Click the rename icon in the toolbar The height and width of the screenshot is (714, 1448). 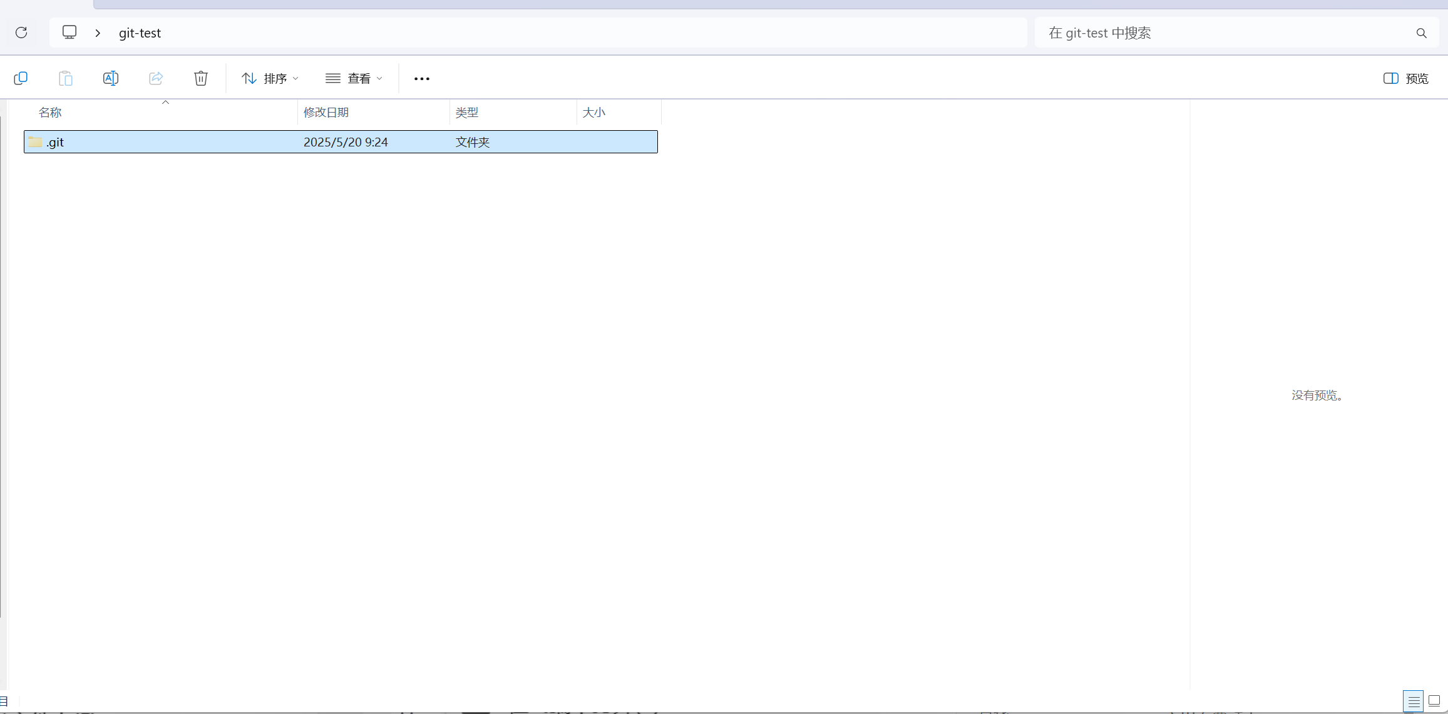click(111, 78)
